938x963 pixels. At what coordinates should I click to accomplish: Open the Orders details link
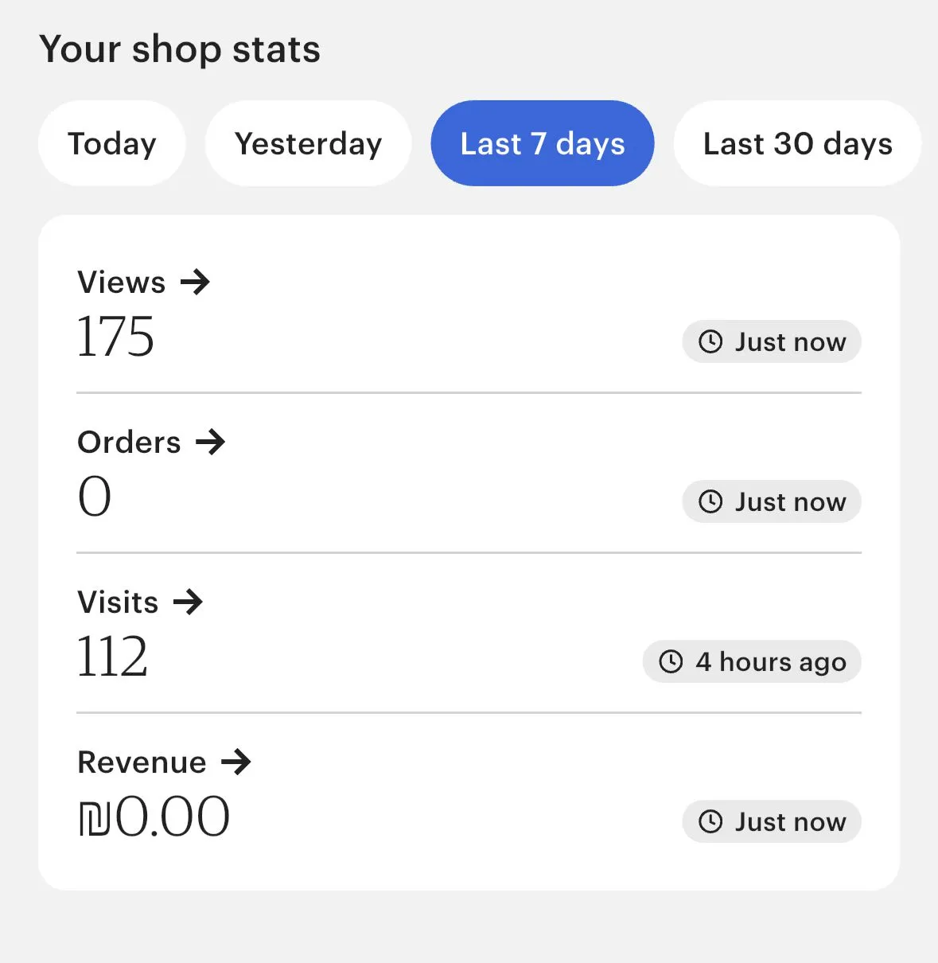[x=130, y=443]
